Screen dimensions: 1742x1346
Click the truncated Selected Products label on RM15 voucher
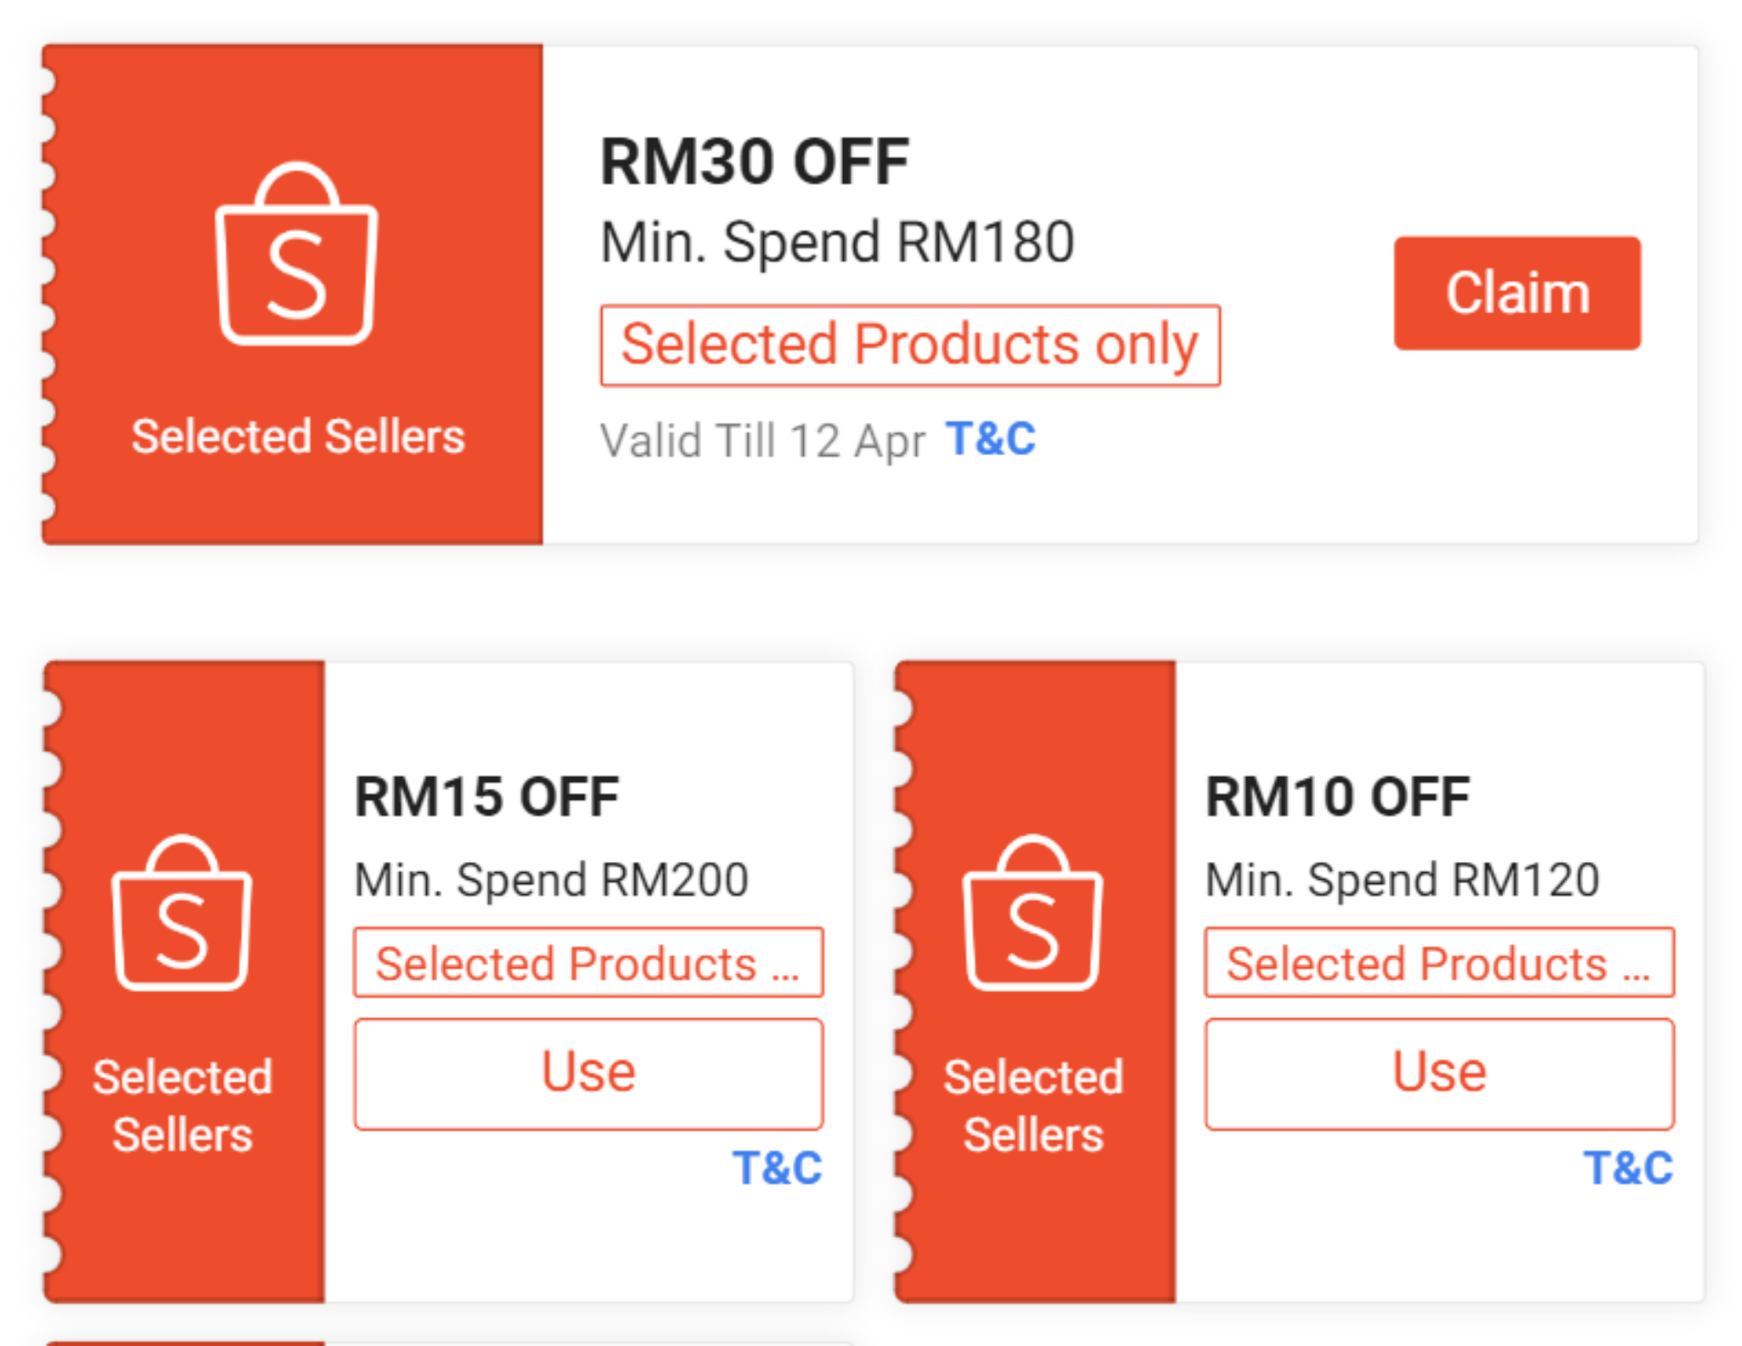coord(589,962)
